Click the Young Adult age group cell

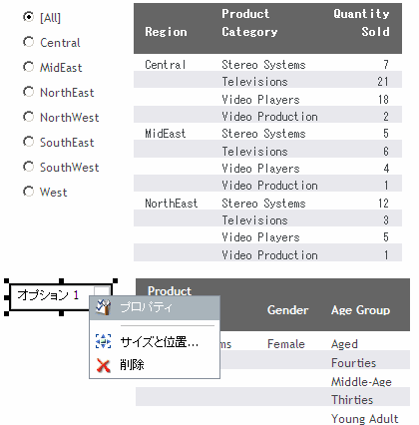[x=365, y=419]
